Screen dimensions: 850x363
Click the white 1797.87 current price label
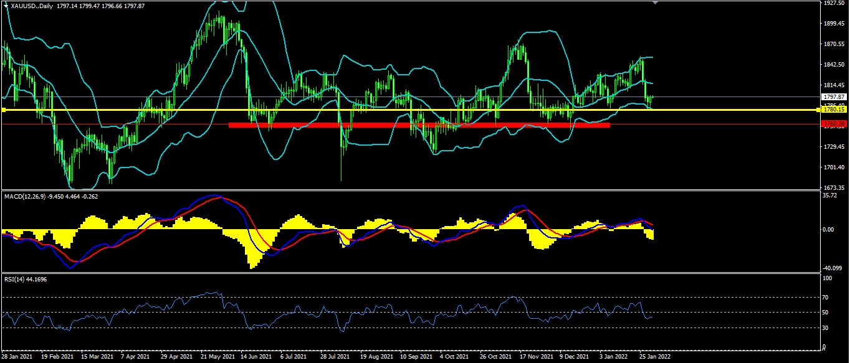833,97
